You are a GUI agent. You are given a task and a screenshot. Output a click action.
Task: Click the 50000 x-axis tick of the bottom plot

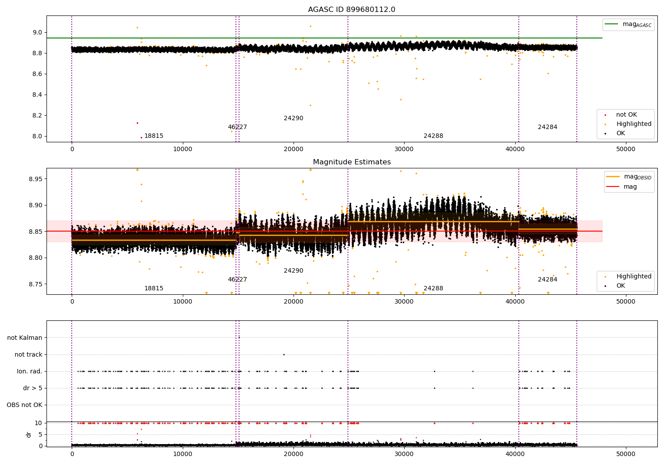[x=626, y=454]
